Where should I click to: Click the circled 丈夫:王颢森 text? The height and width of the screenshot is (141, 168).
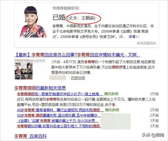click(x=81, y=18)
